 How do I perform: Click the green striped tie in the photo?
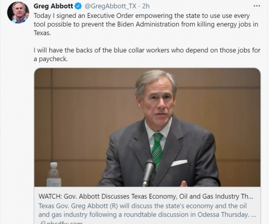(x=157, y=150)
